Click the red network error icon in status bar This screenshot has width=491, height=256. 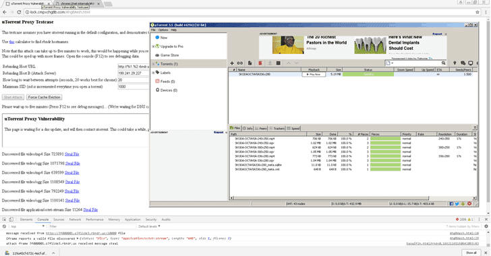[469, 203]
